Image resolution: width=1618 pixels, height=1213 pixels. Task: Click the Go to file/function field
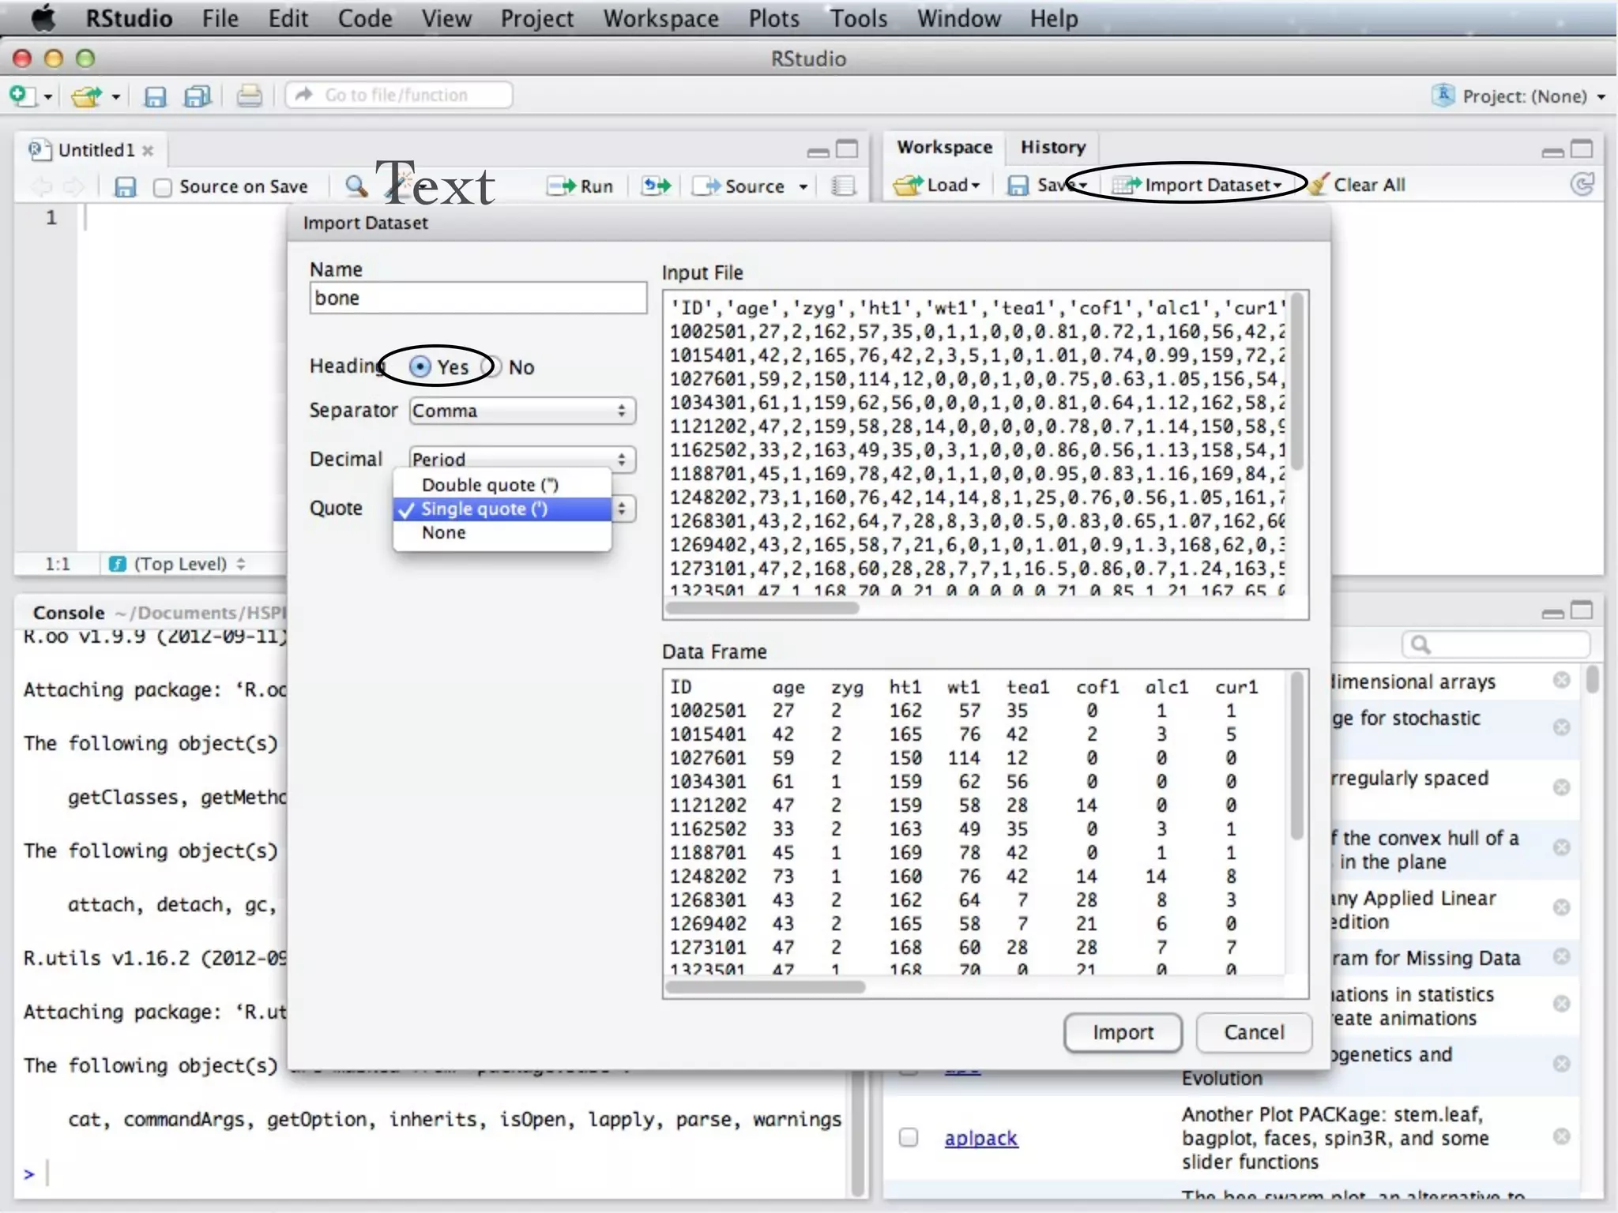click(398, 96)
